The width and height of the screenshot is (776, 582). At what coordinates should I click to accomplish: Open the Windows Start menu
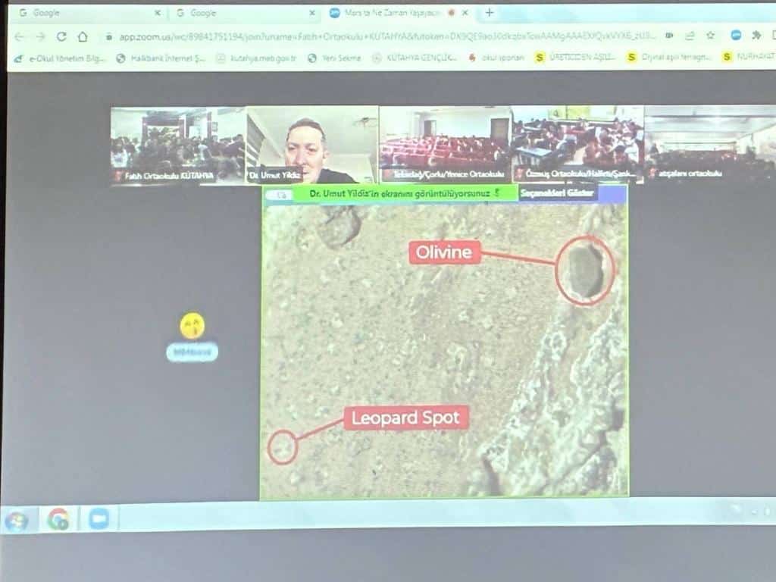[x=17, y=521]
